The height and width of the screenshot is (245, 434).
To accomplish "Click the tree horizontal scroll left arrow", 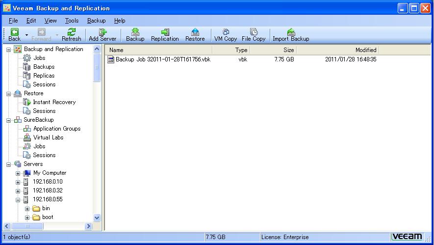I will [x=7, y=226].
